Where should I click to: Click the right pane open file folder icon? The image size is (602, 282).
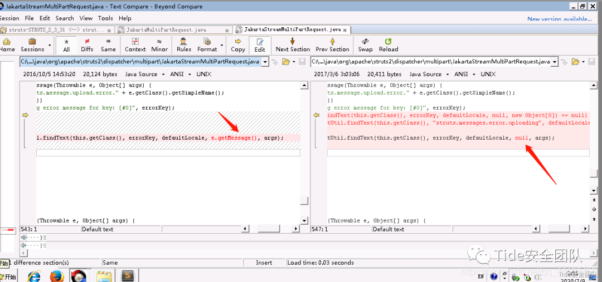575,62
